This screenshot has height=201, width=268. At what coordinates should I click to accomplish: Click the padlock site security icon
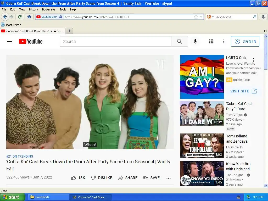click(61, 17)
